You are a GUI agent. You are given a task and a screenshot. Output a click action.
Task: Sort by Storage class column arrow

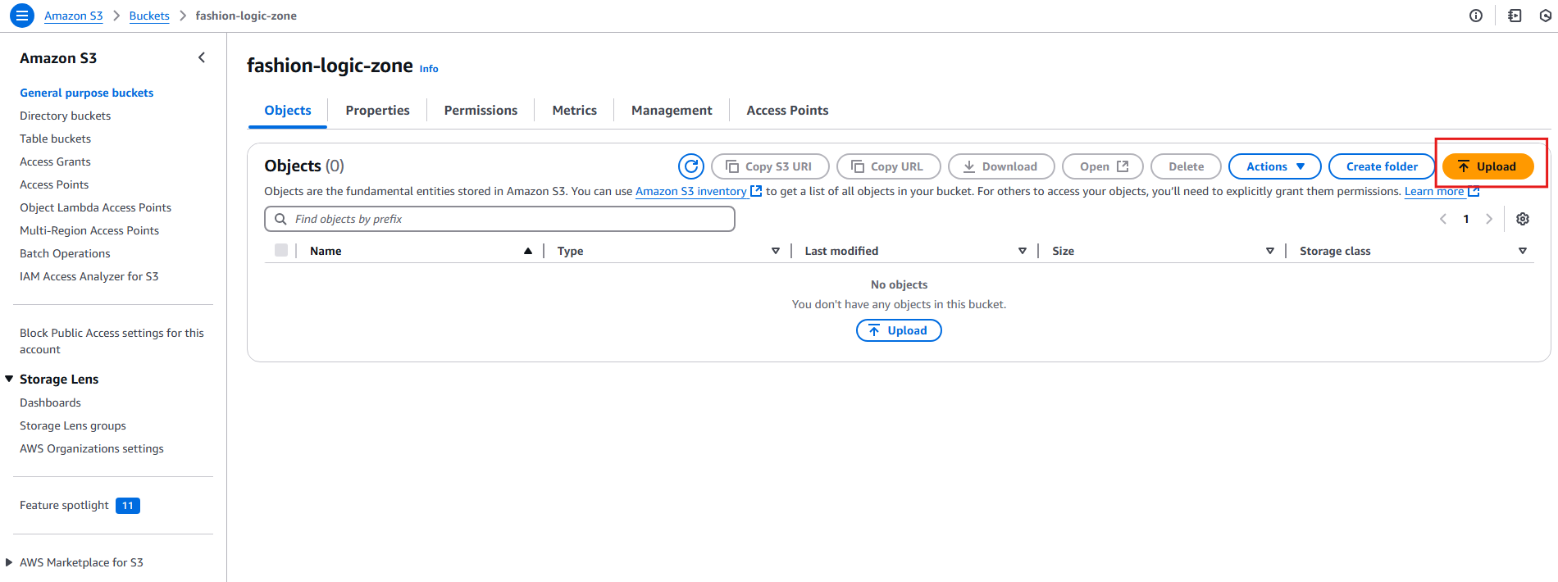[1523, 251]
